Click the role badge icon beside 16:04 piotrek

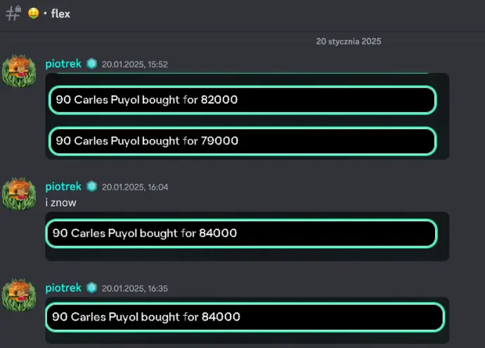point(91,187)
